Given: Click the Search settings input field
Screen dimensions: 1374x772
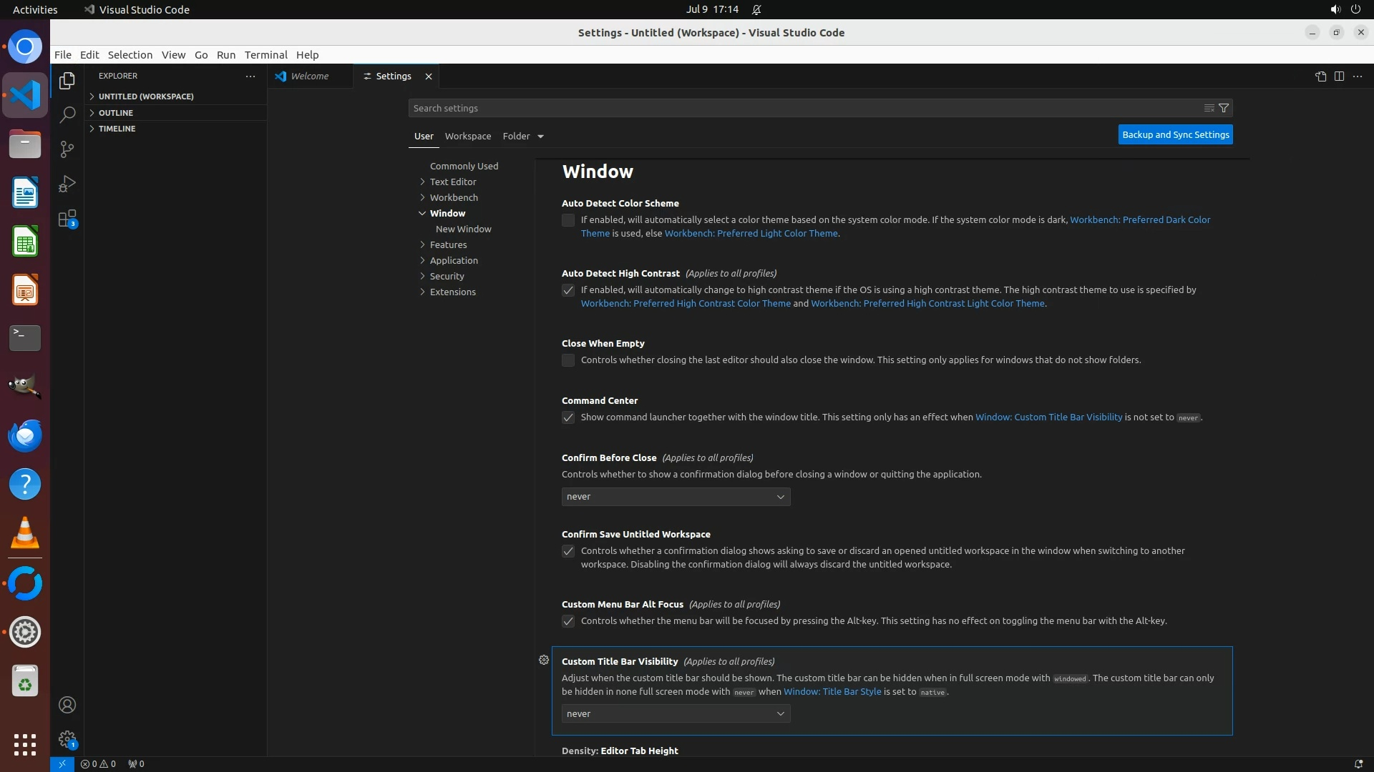Looking at the screenshot, I should (x=801, y=108).
